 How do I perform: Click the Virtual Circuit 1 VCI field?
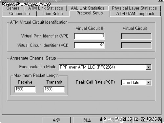136,45
